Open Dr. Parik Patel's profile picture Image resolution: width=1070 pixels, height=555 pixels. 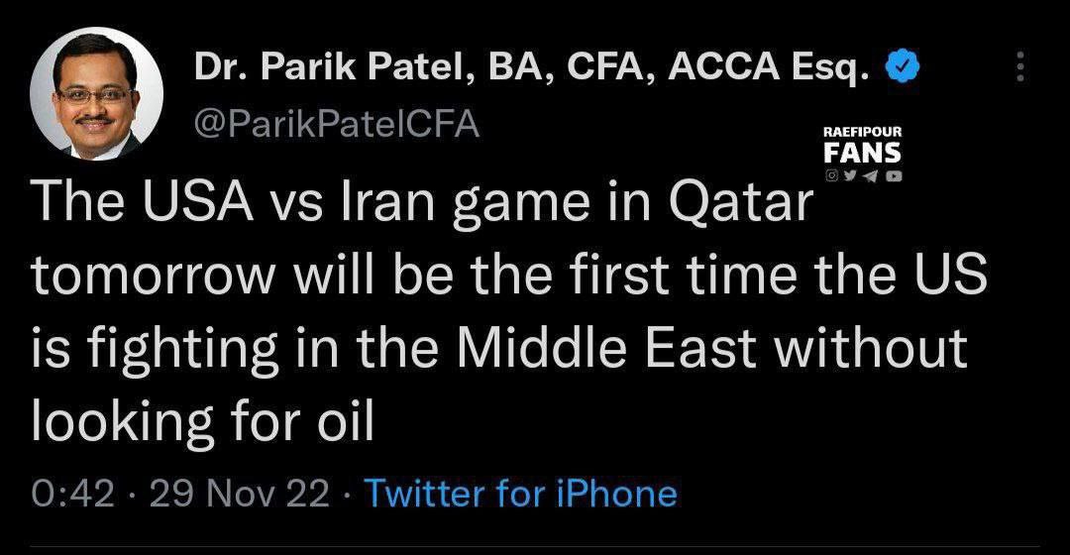click(x=96, y=95)
